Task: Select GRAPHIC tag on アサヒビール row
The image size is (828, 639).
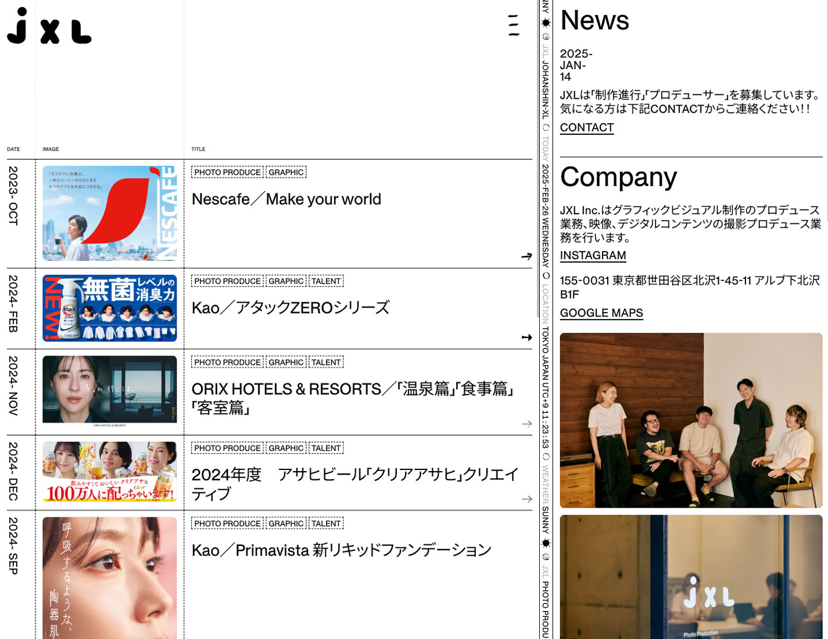Action: coord(286,448)
